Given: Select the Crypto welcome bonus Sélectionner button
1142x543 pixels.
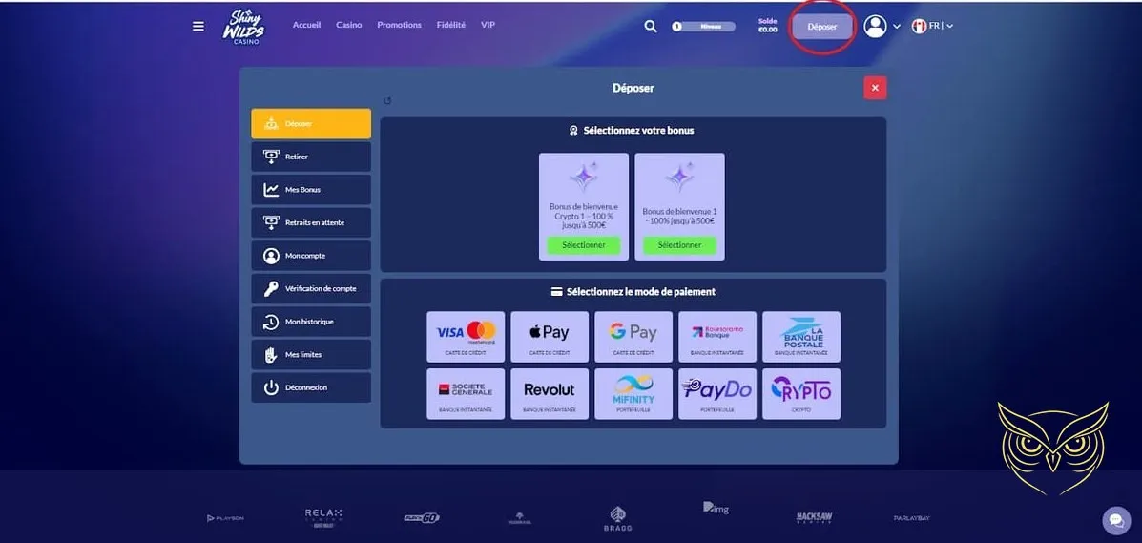Looking at the screenshot, I should [583, 245].
